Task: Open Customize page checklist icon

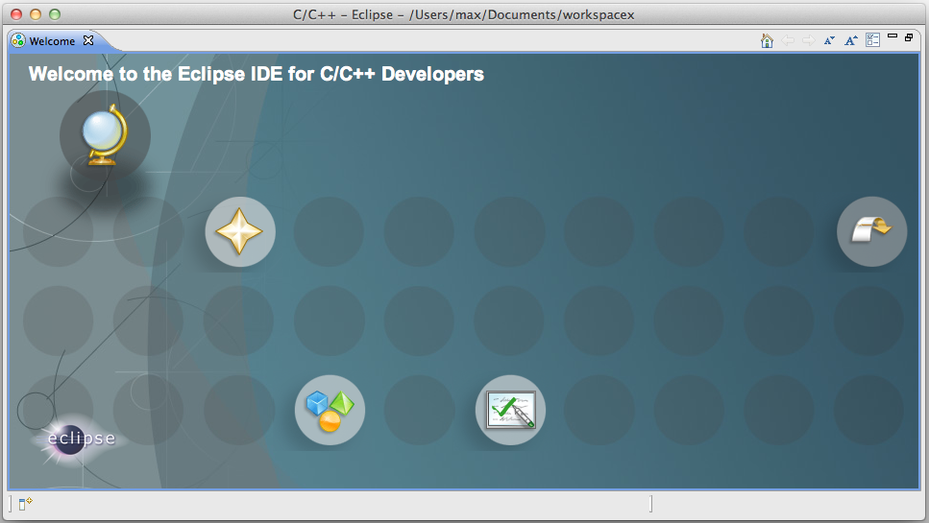Action: point(872,40)
